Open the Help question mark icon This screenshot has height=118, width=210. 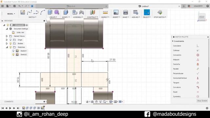pos(208,6)
